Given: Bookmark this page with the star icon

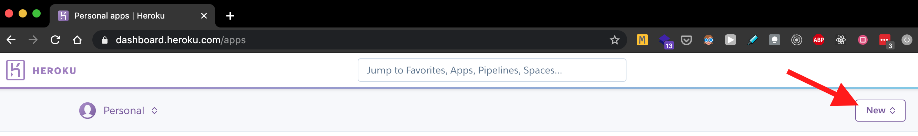Looking at the screenshot, I should click(x=614, y=40).
